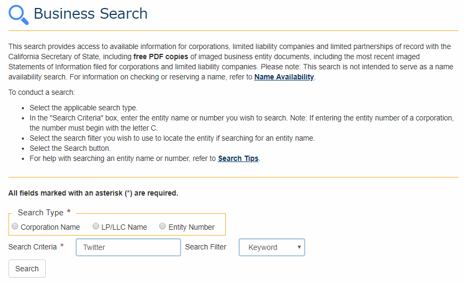This screenshot has height=283, width=465.
Task: Select the Corporation Name radio button
Action: [x=15, y=227]
